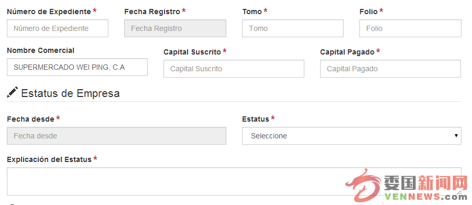Screen dimensions: 472x205
Task: Focus the Número de Expediente input field
Action: pyautogui.click(x=58, y=28)
